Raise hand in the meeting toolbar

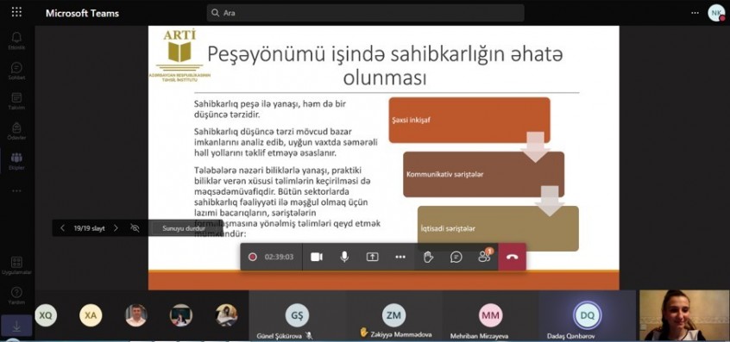pyautogui.click(x=428, y=257)
